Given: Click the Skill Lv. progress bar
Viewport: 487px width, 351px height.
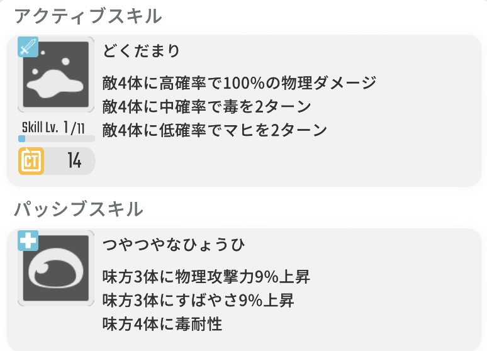Looking at the screenshot, I should (57, 138).
